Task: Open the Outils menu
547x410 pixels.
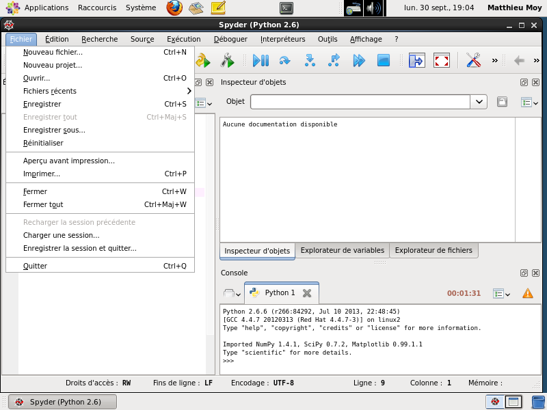Action: [328, 39]
